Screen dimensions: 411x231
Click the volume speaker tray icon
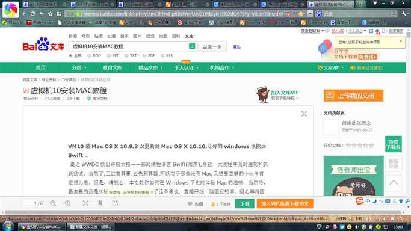pos(356,227)
